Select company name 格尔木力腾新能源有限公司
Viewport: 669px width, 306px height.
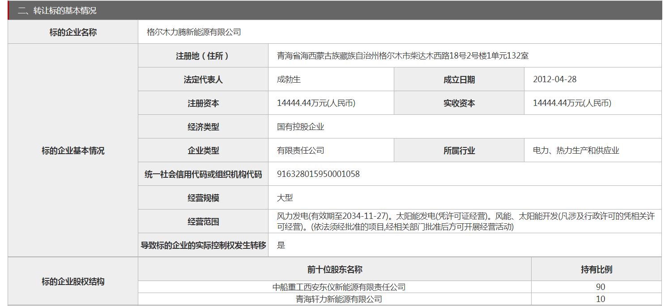tap(194, 32)
